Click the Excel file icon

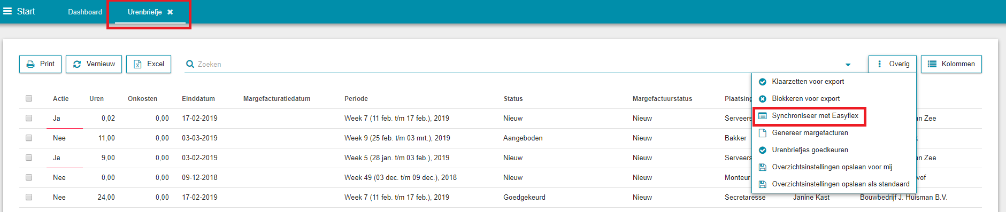(x=137, y=64)
